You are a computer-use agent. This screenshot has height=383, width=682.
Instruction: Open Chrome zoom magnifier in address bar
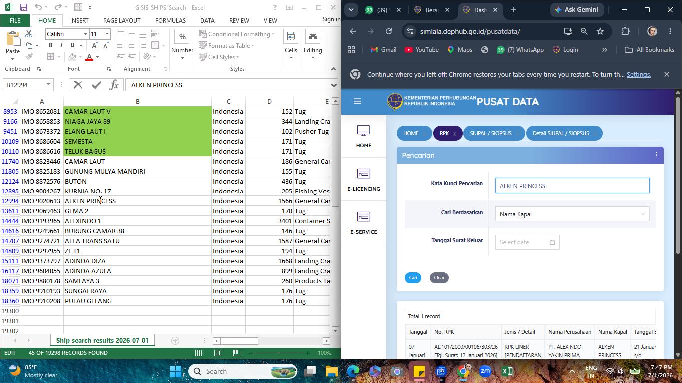pos(584,31)
